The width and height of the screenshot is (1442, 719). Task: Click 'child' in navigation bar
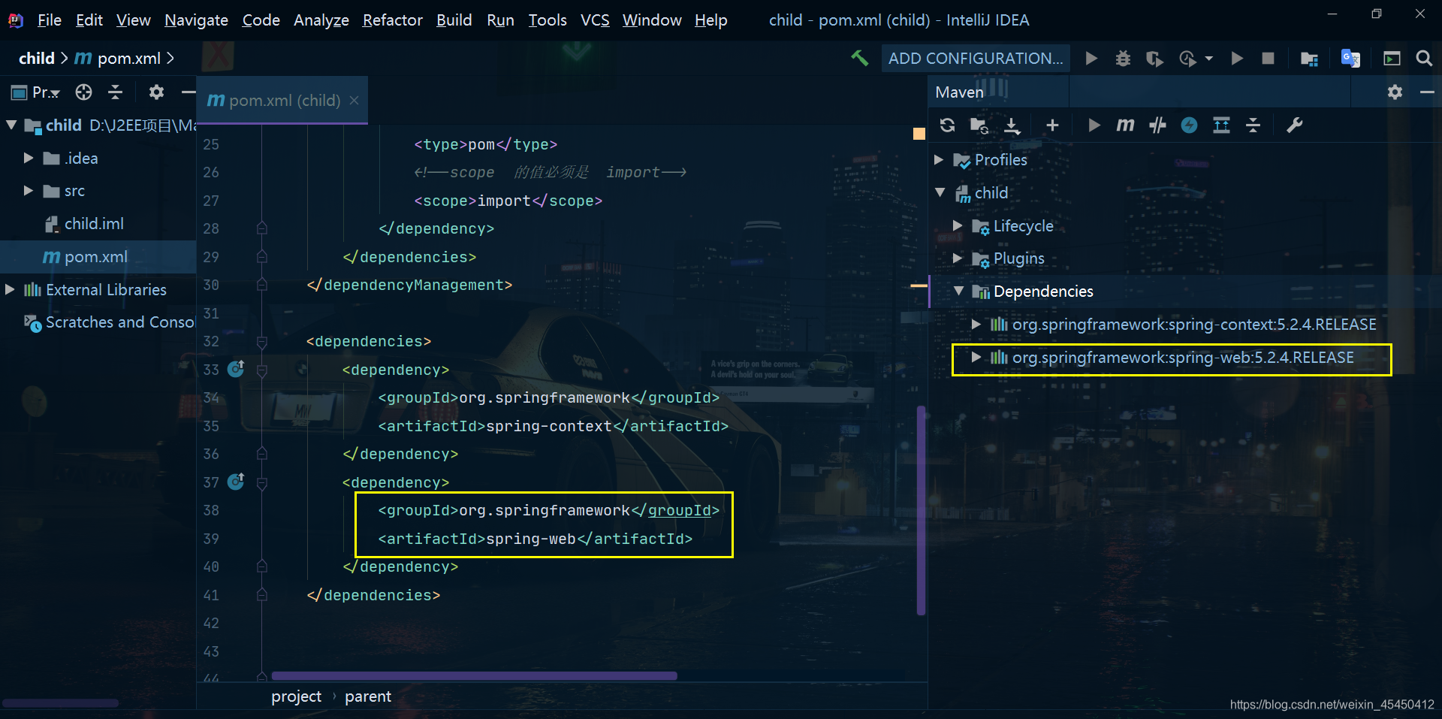(x=36, y=58)
